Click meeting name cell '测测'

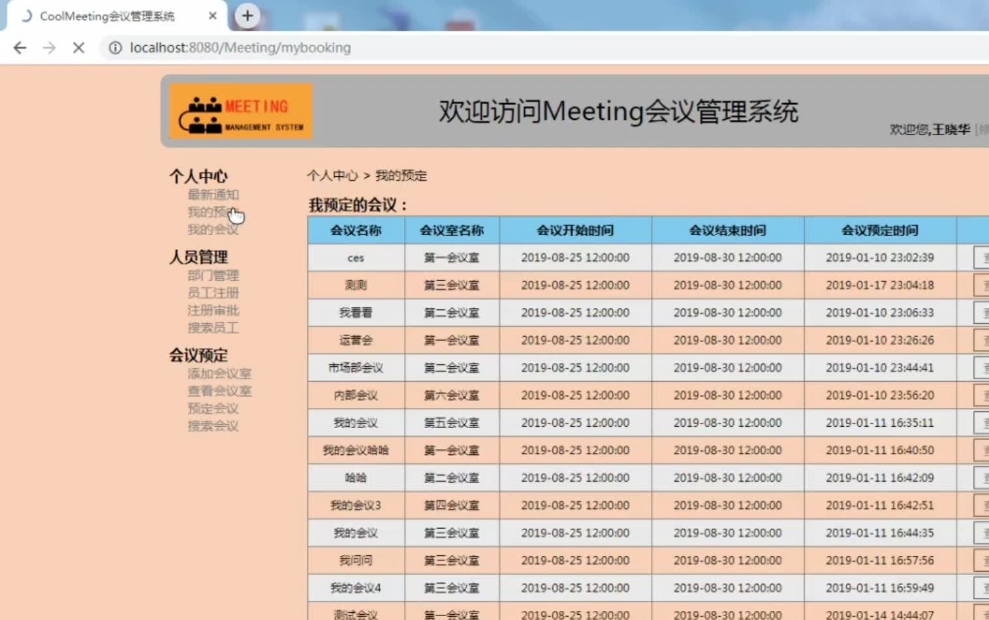click(356, 285)
